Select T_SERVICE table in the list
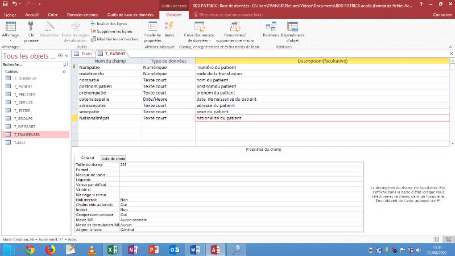 (23, 102)
